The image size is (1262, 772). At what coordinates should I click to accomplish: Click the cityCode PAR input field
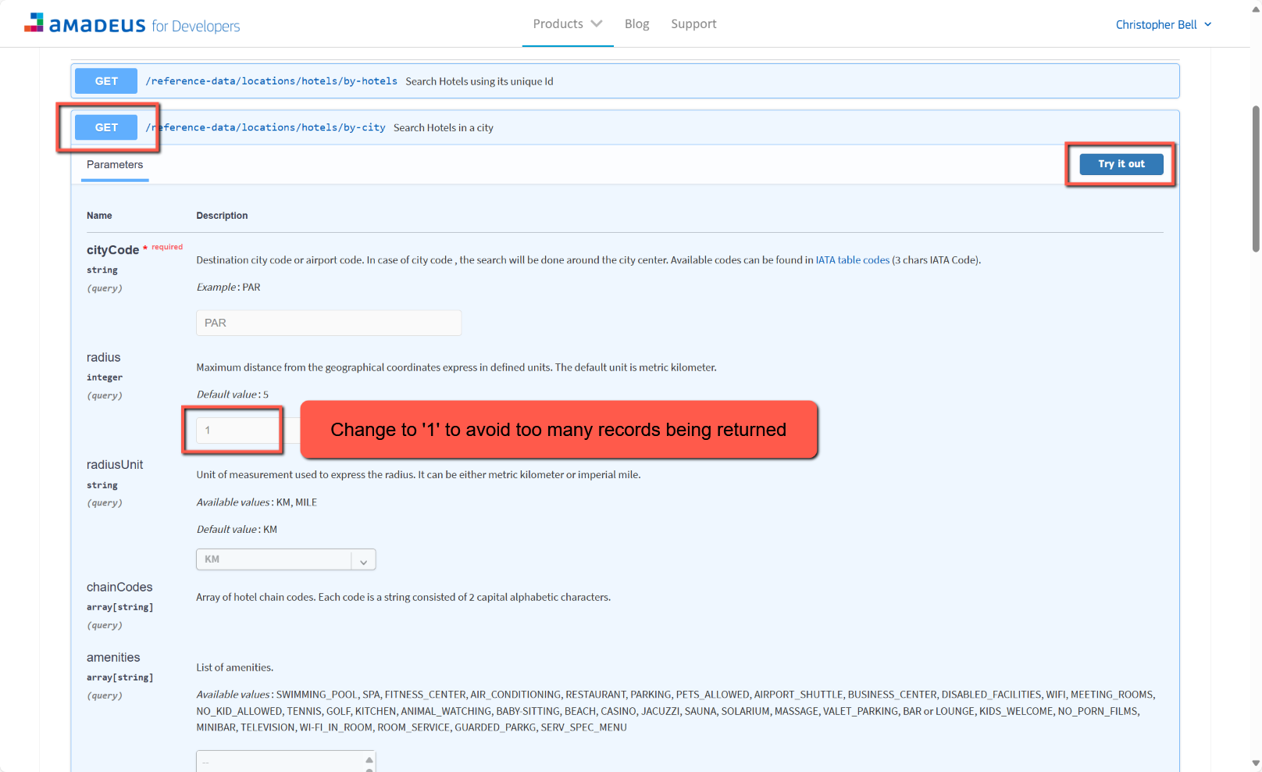[328, 323]
